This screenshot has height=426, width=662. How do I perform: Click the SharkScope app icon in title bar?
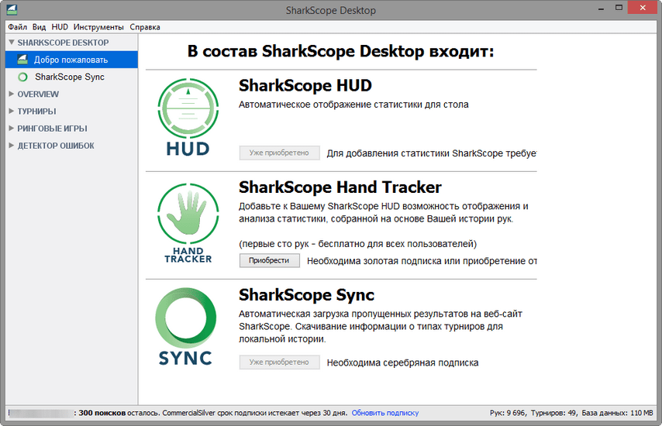(12, 9)
